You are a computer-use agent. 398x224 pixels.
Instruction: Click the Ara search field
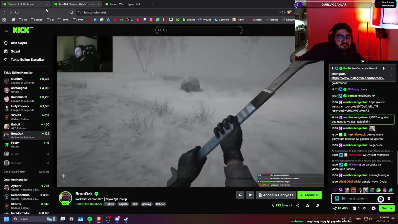pyautogui.click(x=199, y=30)
